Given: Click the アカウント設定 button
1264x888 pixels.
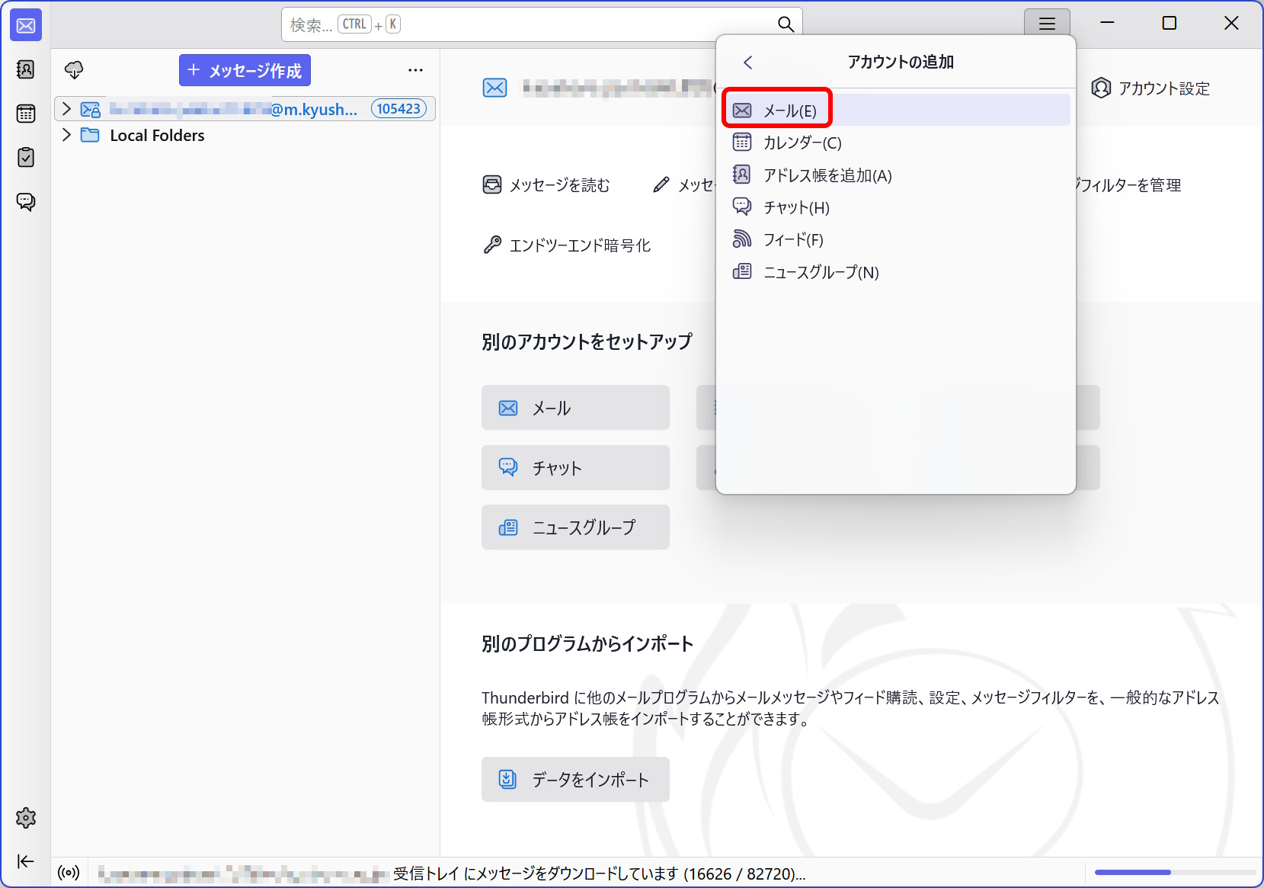Looking at the screenshot, I should coord(1150,88).
